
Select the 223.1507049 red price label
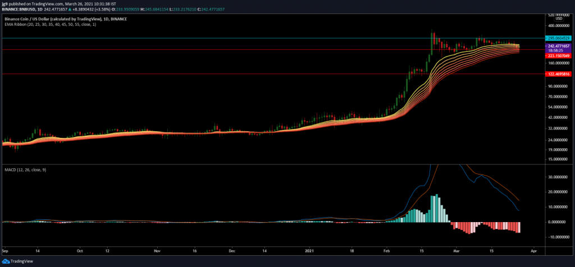click(x=558, y=56)
